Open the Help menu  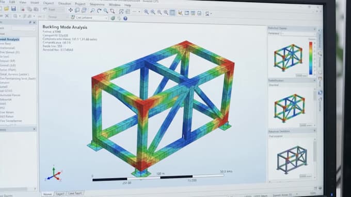(127, 5)
